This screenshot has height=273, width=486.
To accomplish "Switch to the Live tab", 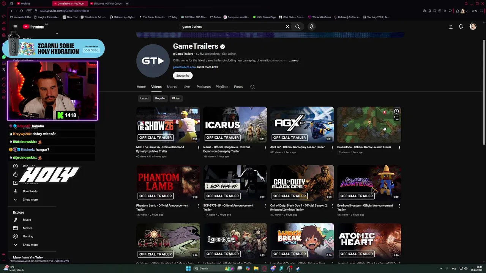I will click(x=187, y=87).
